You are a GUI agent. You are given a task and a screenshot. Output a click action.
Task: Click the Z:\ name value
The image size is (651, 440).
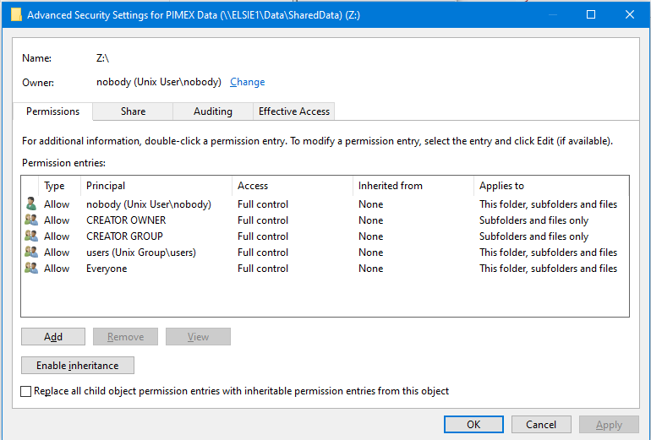click(102, 58)
